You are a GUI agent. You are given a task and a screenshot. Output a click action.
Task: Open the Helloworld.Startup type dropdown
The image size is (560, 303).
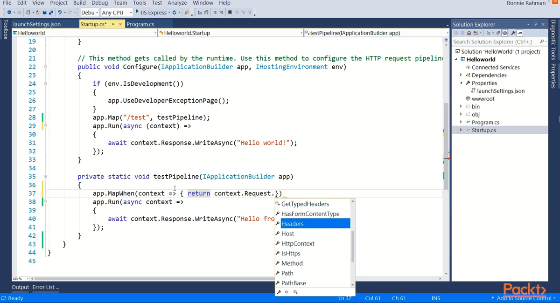231,33
